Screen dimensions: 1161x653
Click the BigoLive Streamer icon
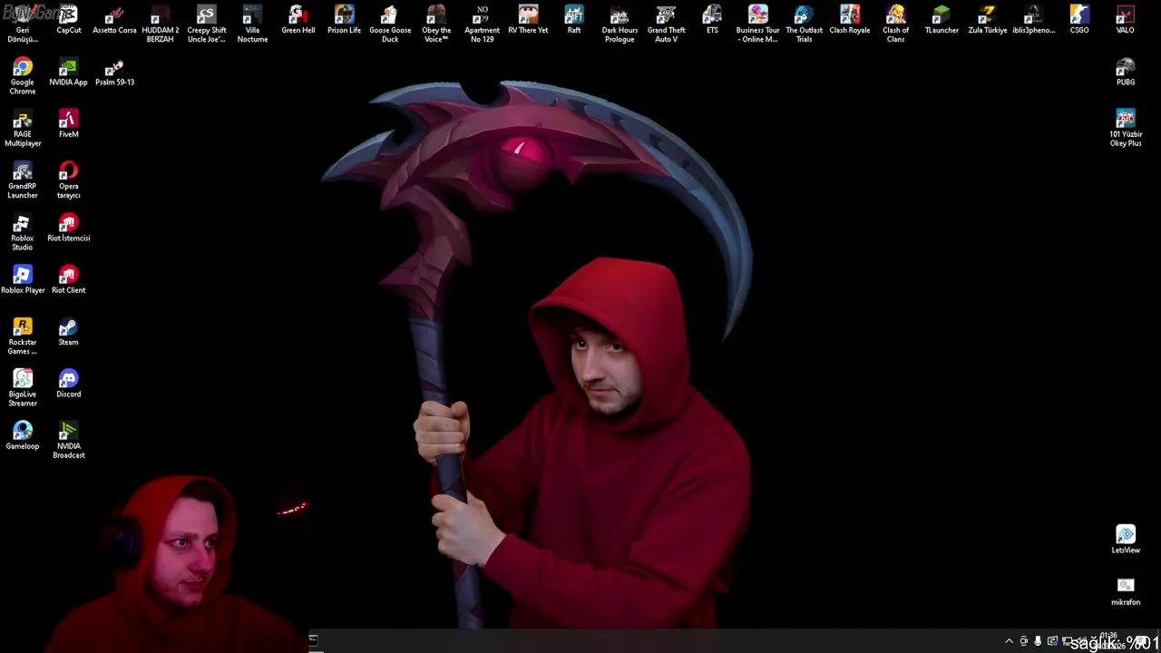(x=23, y=388)
